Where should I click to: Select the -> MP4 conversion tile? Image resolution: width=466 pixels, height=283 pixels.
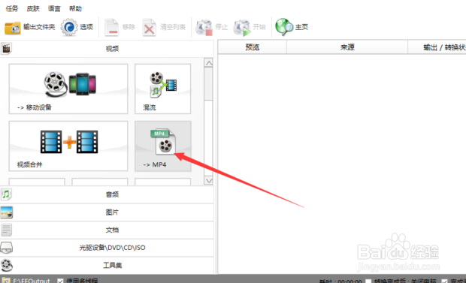163,146
